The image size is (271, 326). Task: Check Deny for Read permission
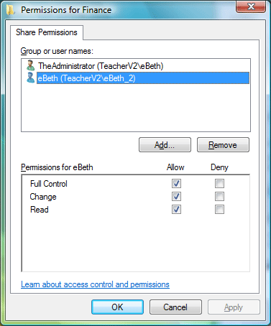[219, 210]
